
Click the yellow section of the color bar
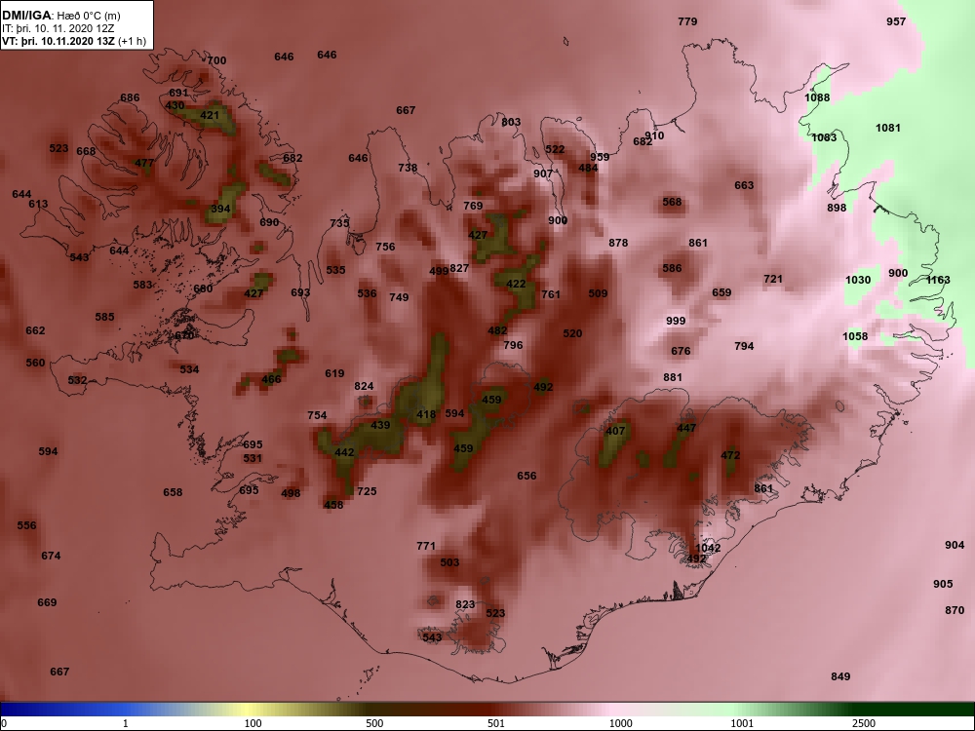tap(249, 710)
